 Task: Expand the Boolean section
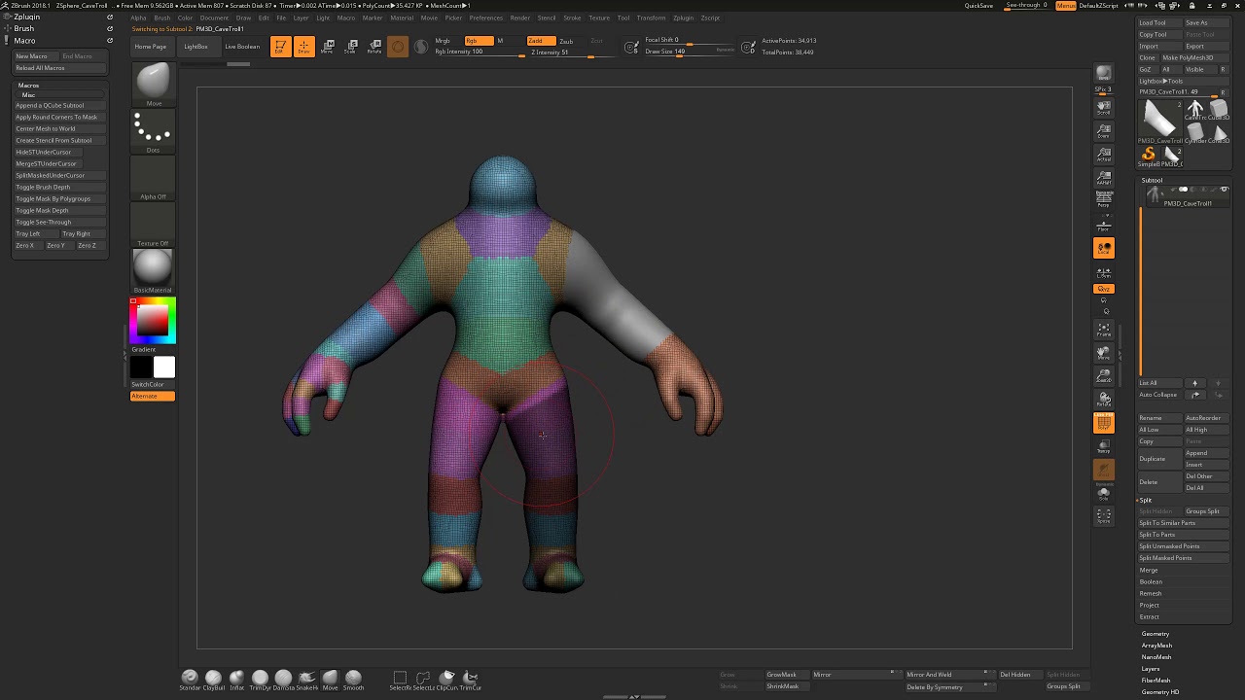click(1151, 581)
